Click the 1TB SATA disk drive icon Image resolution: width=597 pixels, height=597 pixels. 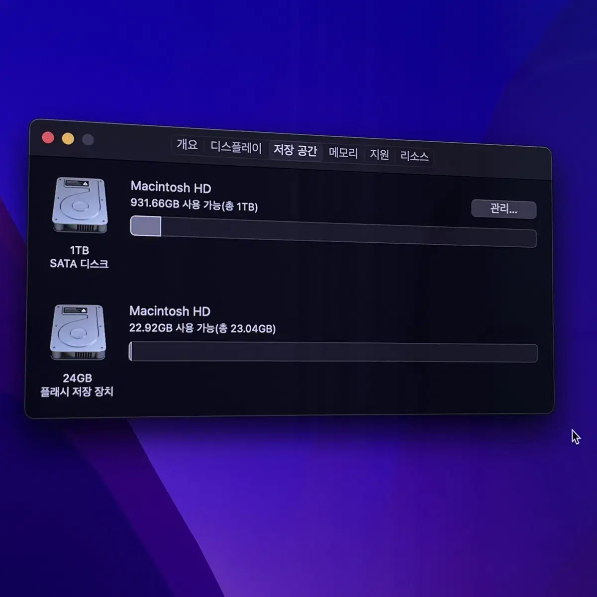click(80, 205)
